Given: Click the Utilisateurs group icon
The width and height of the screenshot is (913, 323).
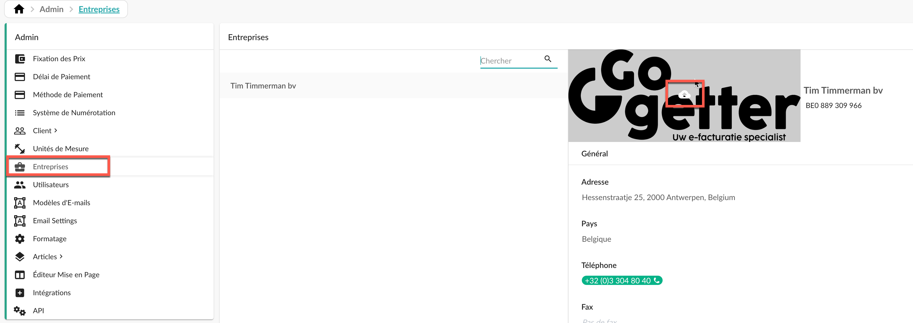Looking at the screenshot, I should click(x=20, y=185).
